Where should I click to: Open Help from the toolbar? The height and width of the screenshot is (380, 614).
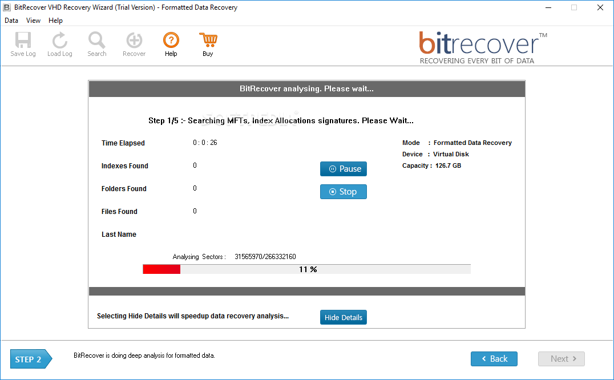coord(171,45)
